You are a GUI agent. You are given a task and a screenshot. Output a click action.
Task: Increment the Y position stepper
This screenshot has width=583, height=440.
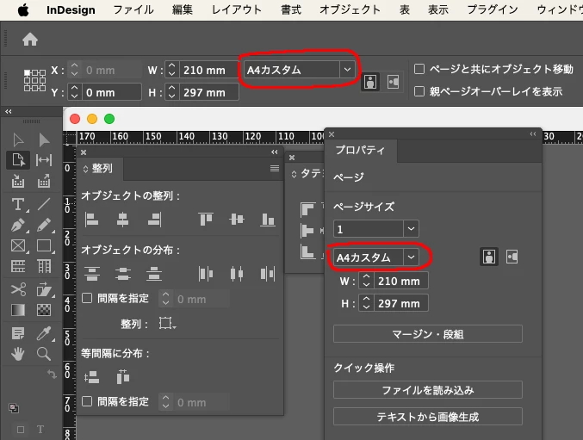click(74, 88)
